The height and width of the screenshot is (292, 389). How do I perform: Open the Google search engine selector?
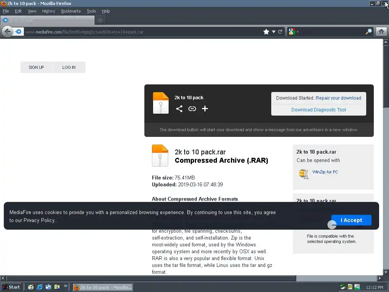tap(294, 32)
